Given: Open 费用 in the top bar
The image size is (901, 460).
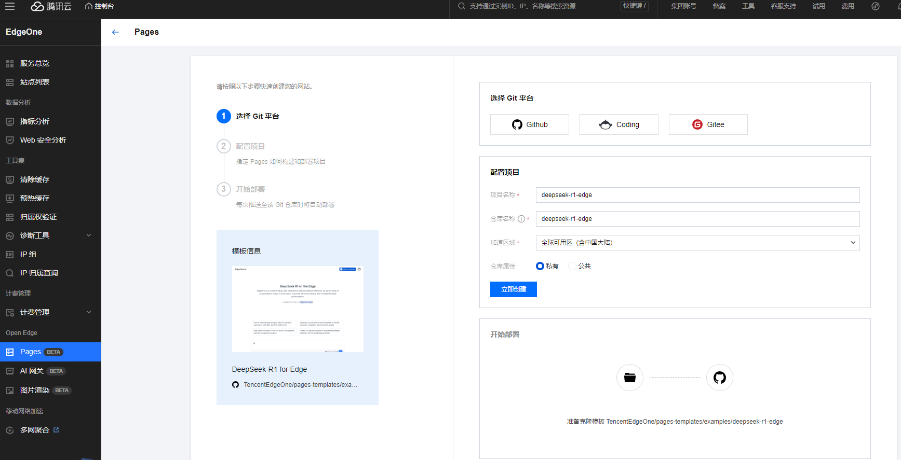Looking at the screenshot, I should [848, 6].
